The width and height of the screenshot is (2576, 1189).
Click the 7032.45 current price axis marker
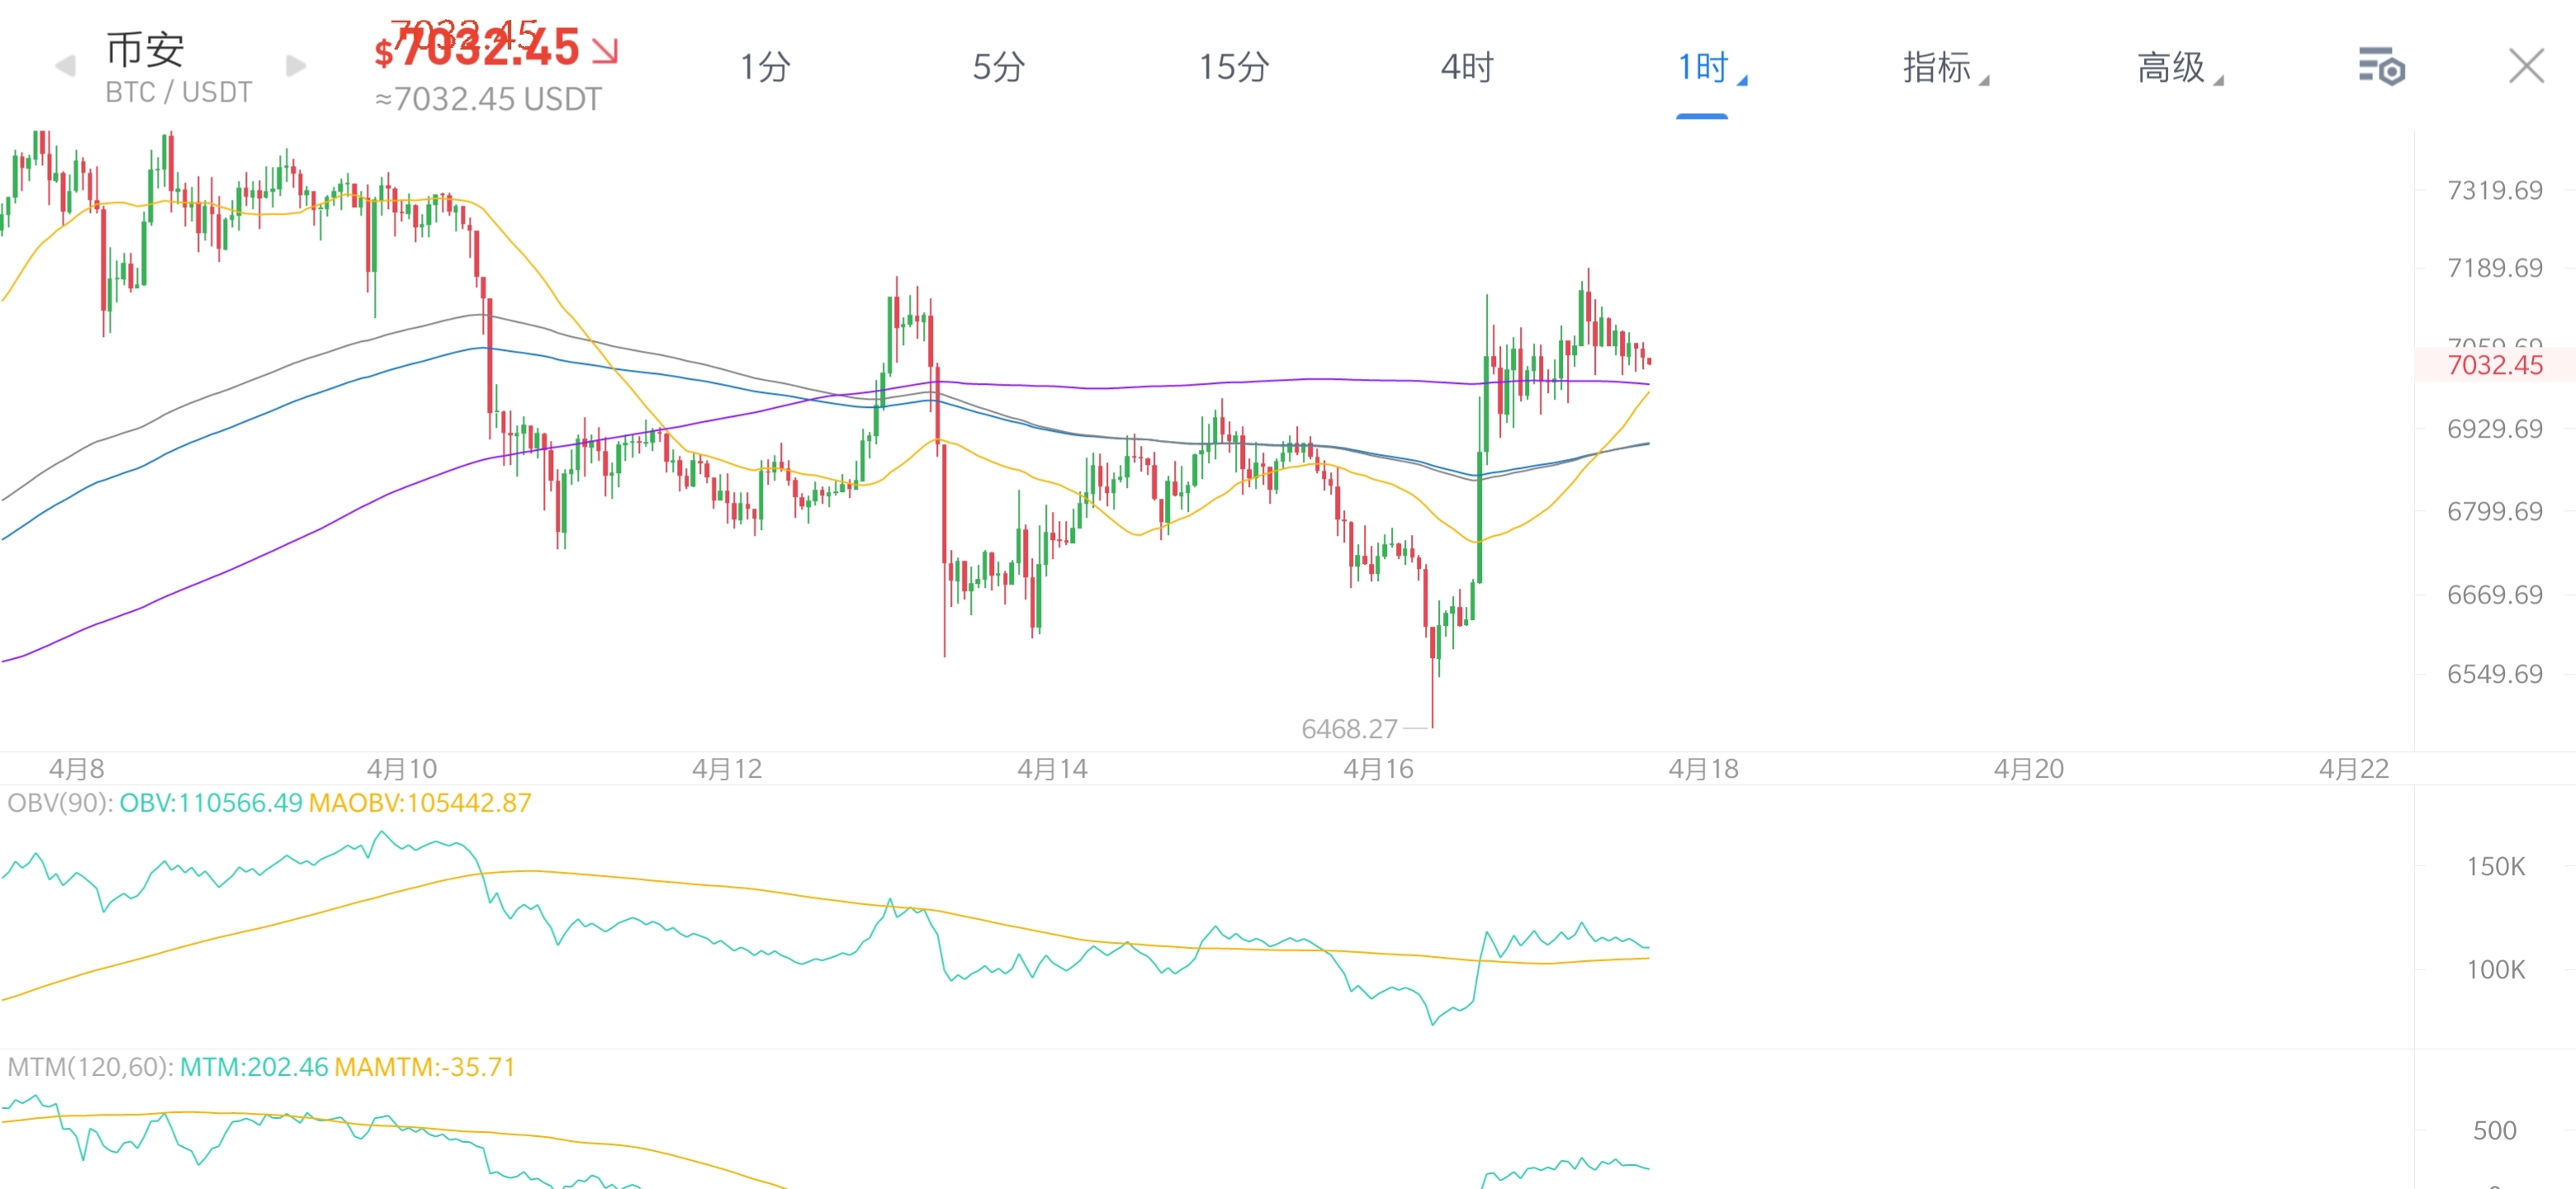coord(2494,365)
